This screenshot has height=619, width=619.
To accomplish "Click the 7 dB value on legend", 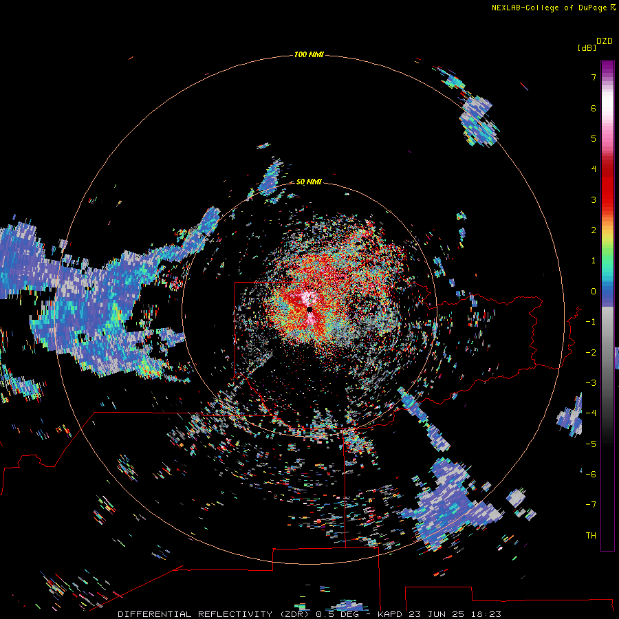I will pos(594,77).
